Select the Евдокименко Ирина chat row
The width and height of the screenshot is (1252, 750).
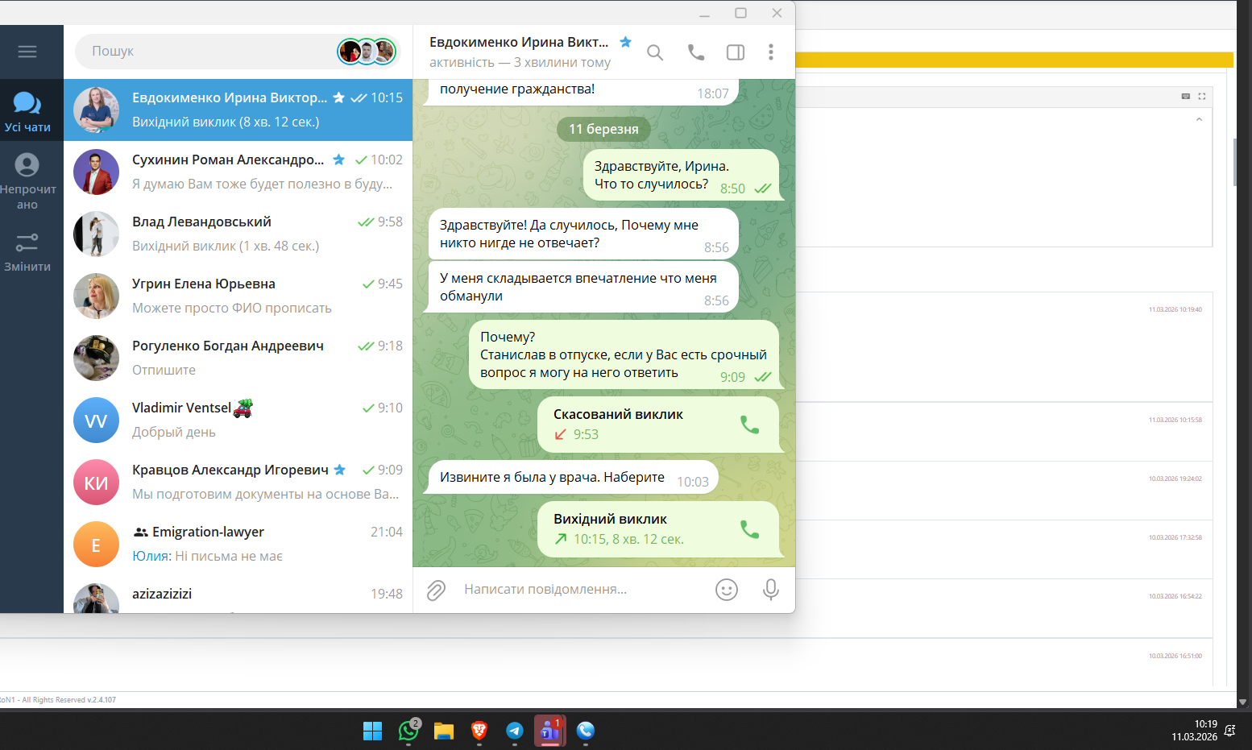(238, 110)
